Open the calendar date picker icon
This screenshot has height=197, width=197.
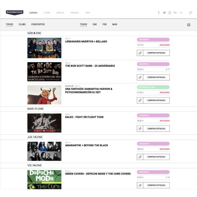(189, 25)
